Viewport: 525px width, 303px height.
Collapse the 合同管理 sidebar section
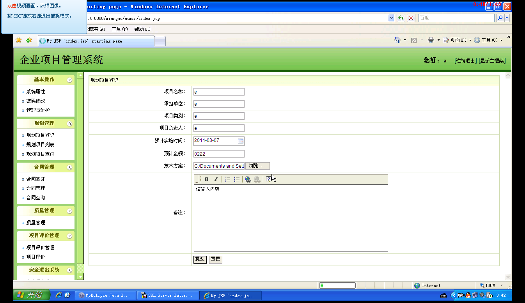pos(70,167)
